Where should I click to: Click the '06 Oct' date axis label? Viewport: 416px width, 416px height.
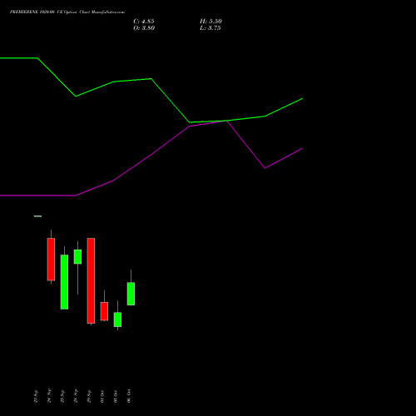tap(129, 396)
